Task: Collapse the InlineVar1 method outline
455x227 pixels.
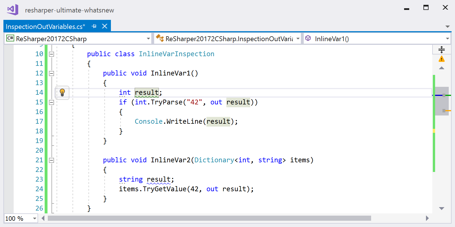Action: click(x=51, y=73)
